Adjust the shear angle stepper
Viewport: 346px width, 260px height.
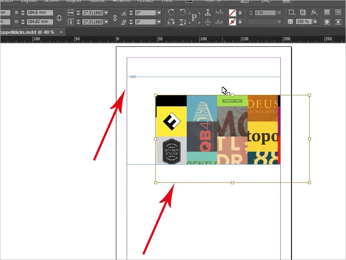131,22
